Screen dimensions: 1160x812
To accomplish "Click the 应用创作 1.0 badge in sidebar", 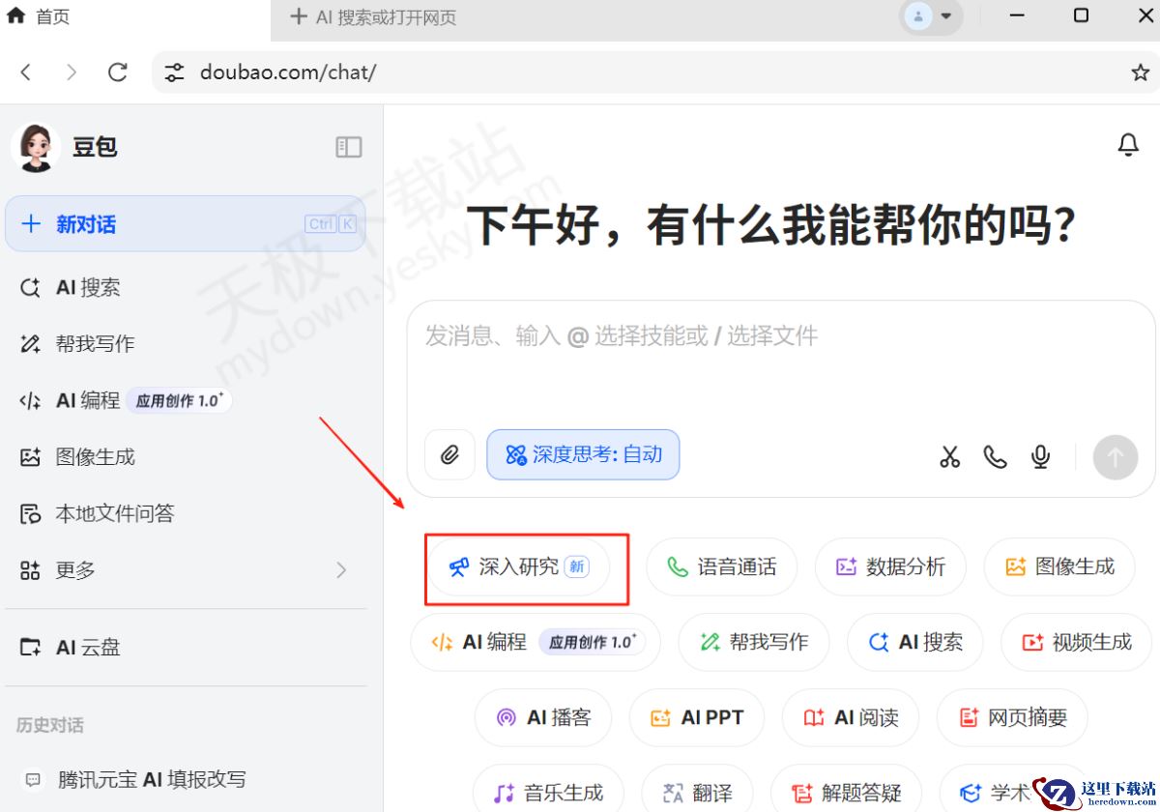I will click(x=180, y=400).
